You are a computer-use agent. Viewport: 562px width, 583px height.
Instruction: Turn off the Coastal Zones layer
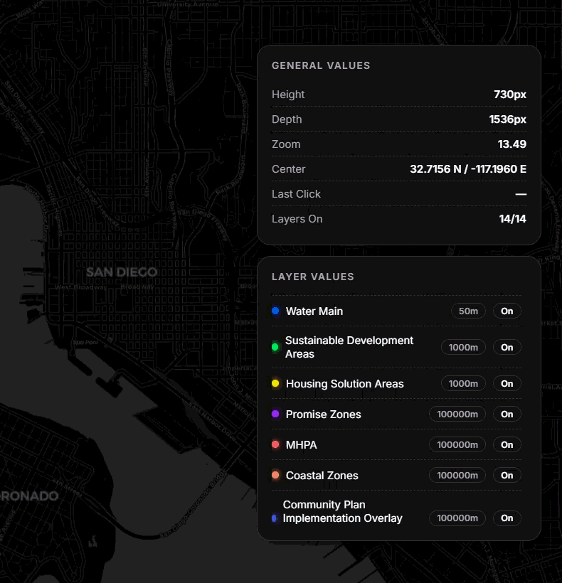pyautogui.click(x=507, y=475)
